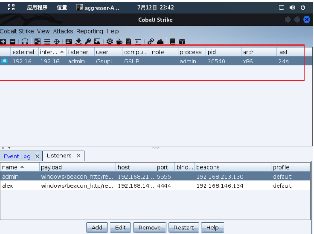Sort sessions by pid column
The image size is (314, 234).
(224, 52)
